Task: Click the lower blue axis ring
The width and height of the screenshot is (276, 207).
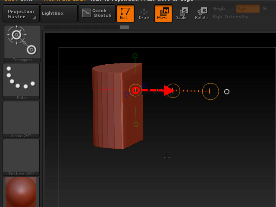Action: pyautogui.click(x=126, y=94)
